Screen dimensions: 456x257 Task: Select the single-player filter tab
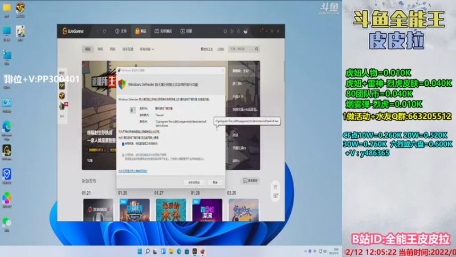click(100, 49)
